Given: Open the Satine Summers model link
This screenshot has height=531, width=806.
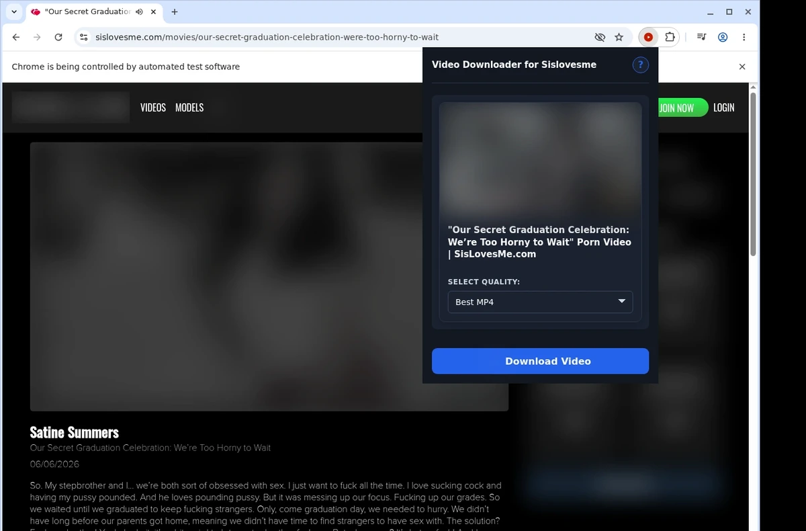Looking at the screenshot, I should (75, 432).
